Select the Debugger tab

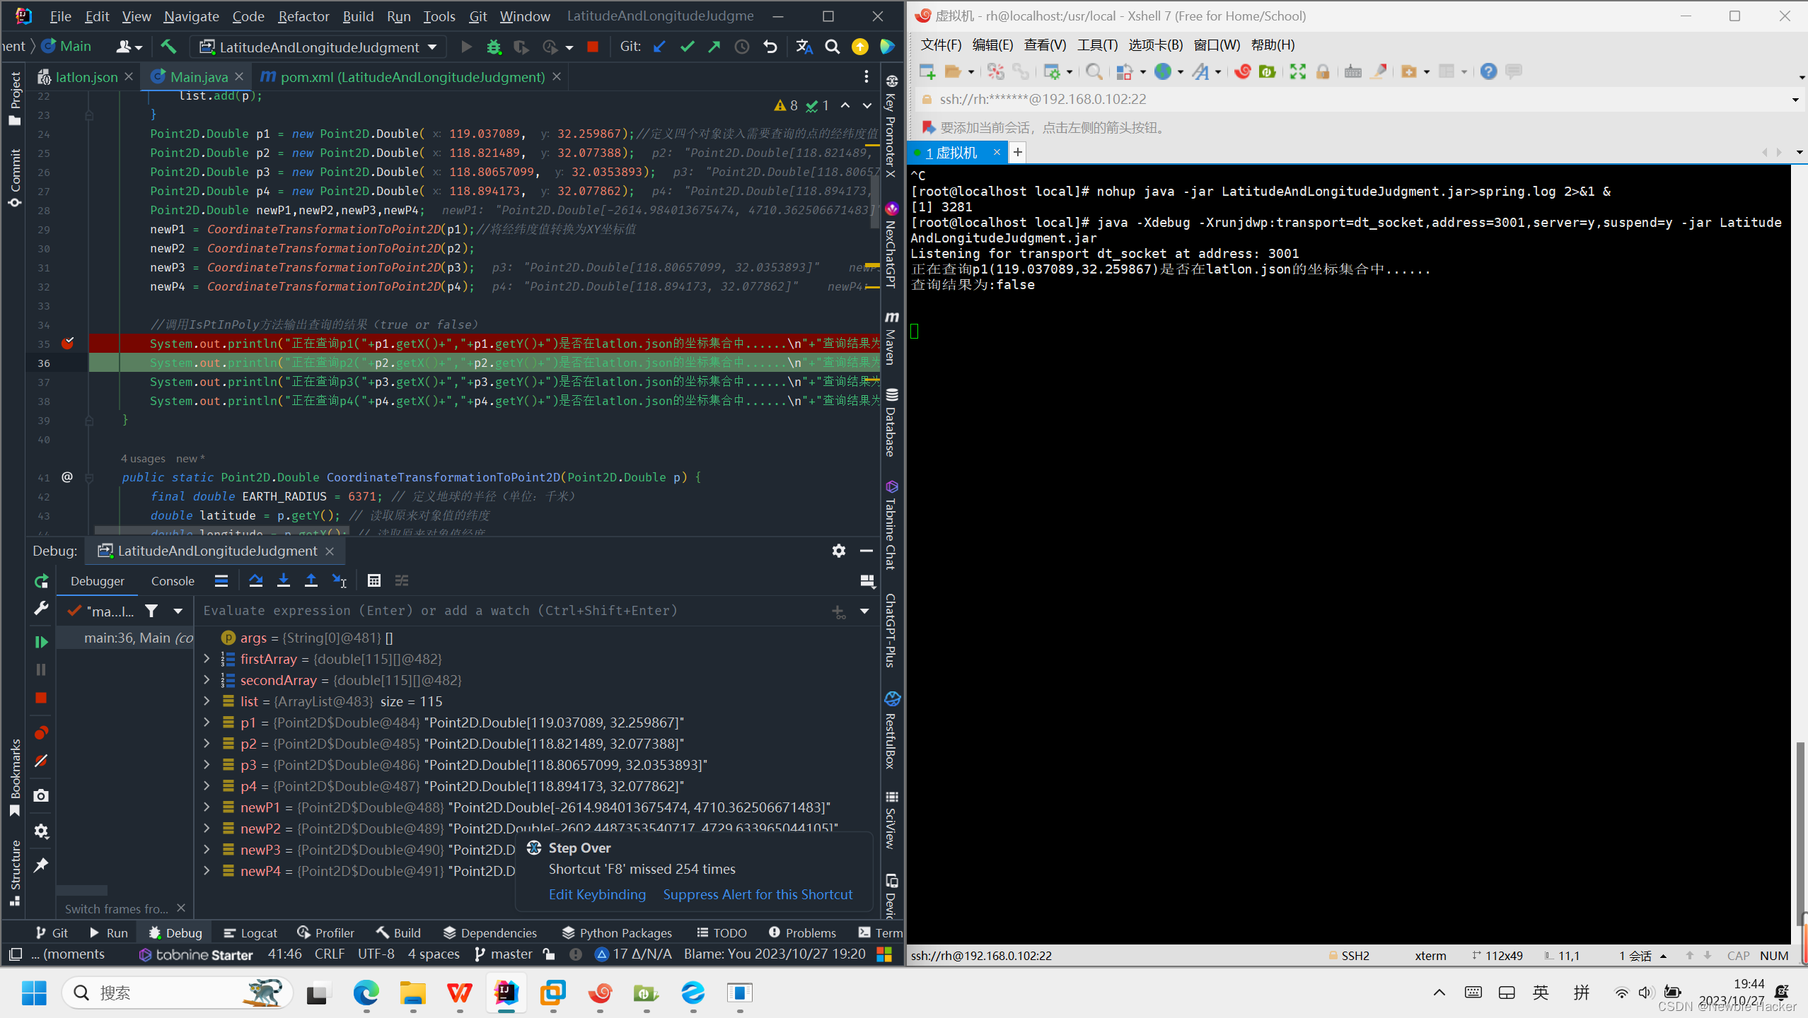point(97,580)
